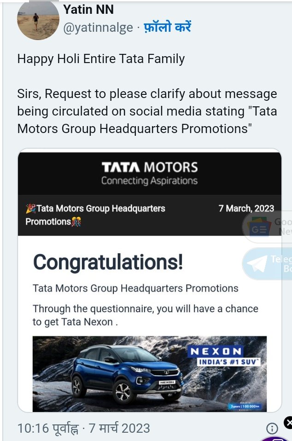Click the Yatin NN display name

coord(88,9)
